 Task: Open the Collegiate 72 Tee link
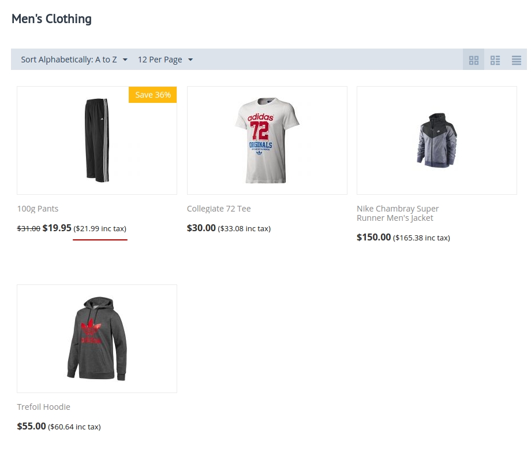click(x=219, y=209)
